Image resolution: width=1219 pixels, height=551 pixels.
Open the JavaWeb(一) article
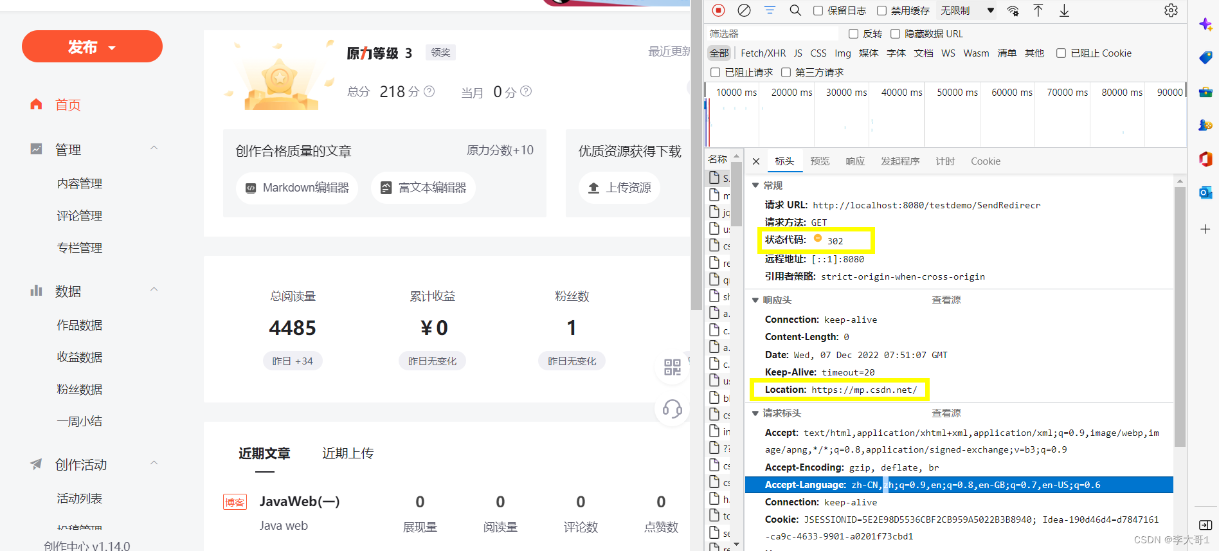pyautogui.click(x=300, y=501)
